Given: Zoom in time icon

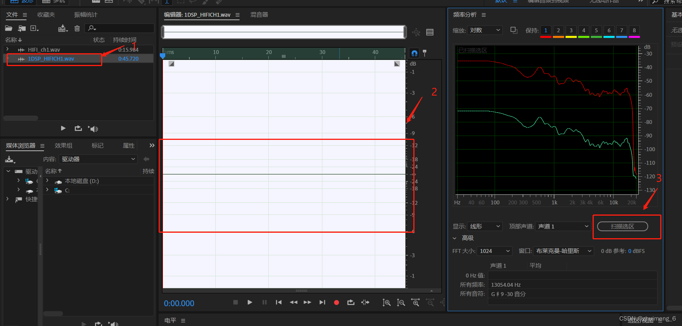Looking at the screenshot, I should (415, 302).
